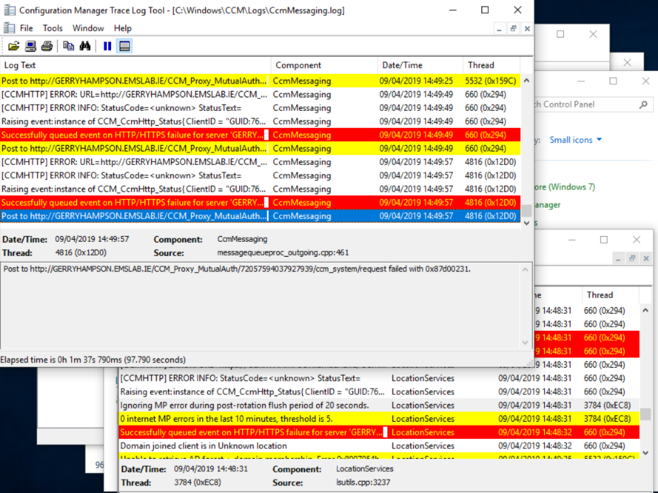
Task: Select the log row from thread 5532 (0x159C)
Action: click(260, 81)
